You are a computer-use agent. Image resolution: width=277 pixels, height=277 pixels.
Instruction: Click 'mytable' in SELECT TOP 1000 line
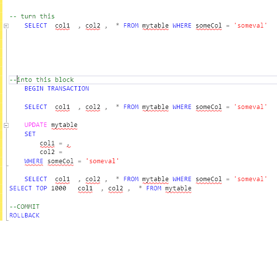click(x=178, y=188)
